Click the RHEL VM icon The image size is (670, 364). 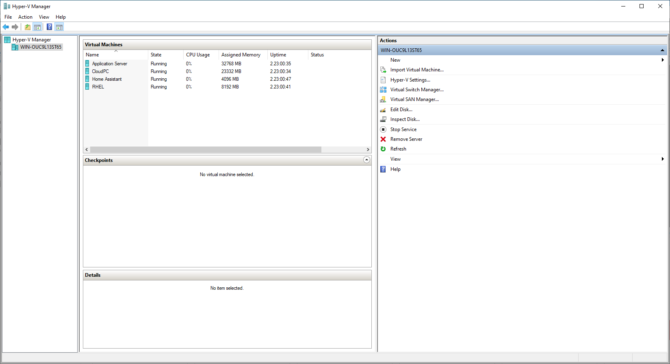(x=87, y=87)
